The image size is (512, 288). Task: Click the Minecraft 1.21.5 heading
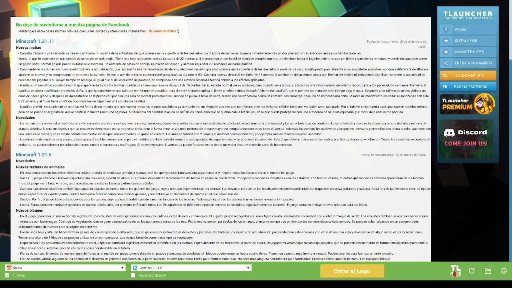(34, 154)
